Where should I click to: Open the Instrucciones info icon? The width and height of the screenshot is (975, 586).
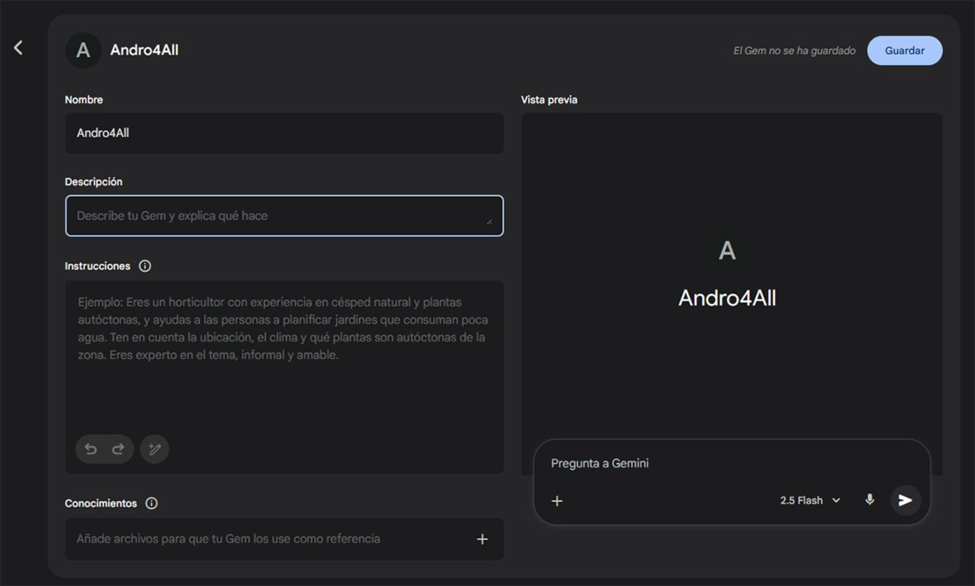coord(145,266)
